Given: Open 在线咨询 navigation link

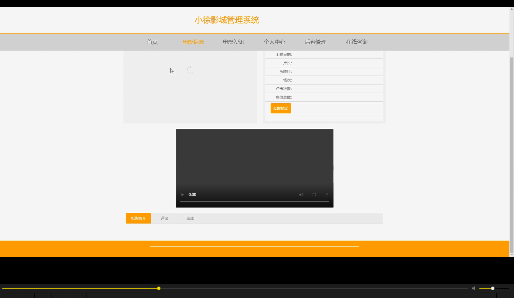Looking at the screenshot, I should [x=357, y=42].
